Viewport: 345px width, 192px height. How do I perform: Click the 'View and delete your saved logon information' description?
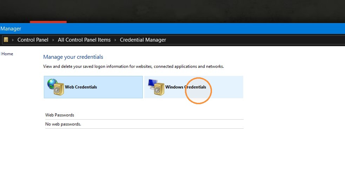coord(134,66)
